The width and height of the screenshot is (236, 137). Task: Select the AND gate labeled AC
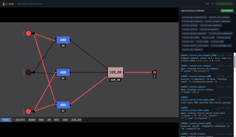click(x=63, y=105)
